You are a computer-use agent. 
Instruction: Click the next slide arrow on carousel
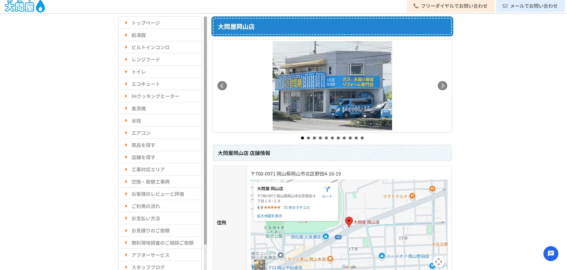point(442,86)
